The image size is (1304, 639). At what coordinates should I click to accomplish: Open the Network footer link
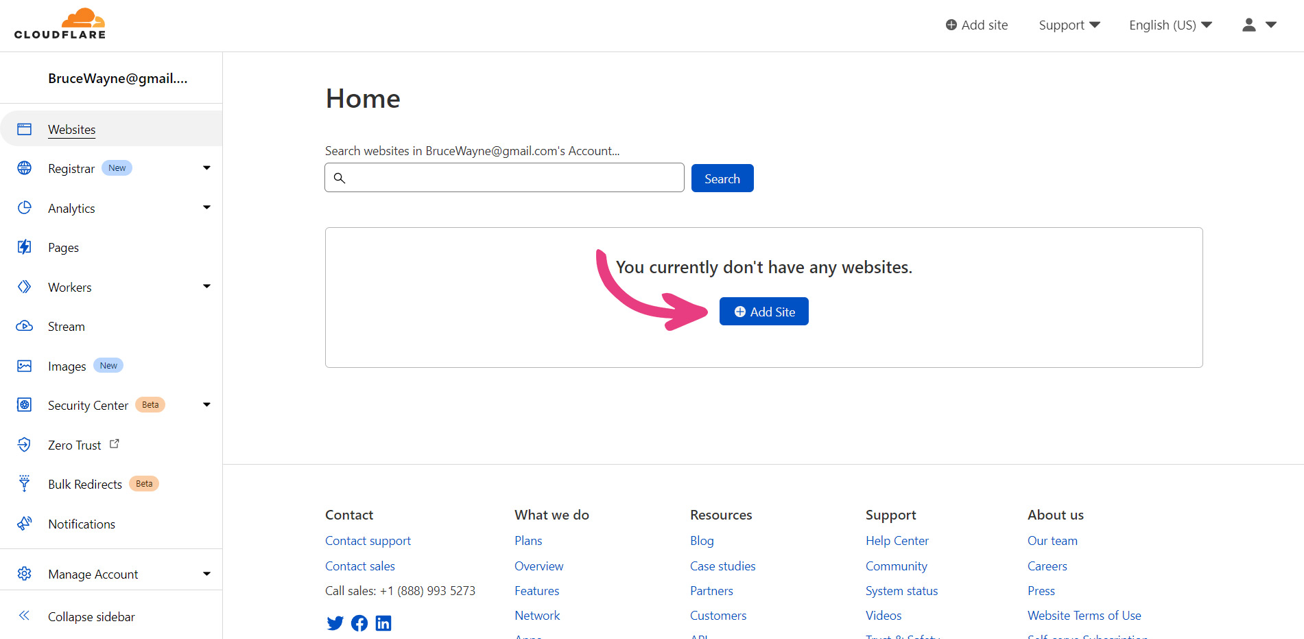(537, 616)
